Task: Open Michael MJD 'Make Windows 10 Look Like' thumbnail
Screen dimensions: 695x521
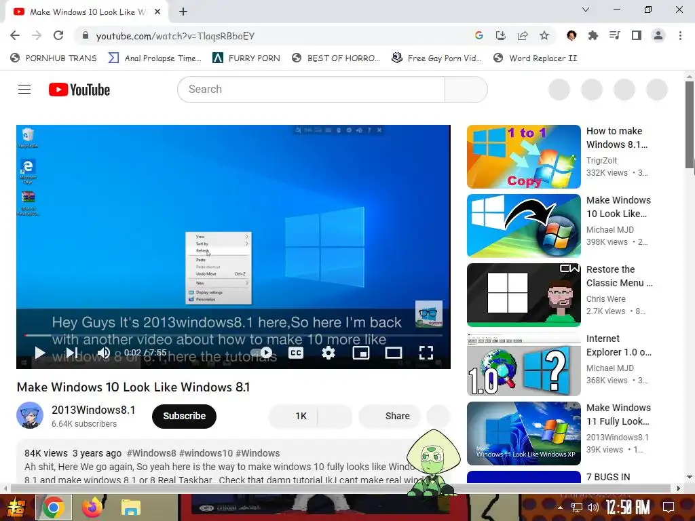Action: click(x=523, y=226)
